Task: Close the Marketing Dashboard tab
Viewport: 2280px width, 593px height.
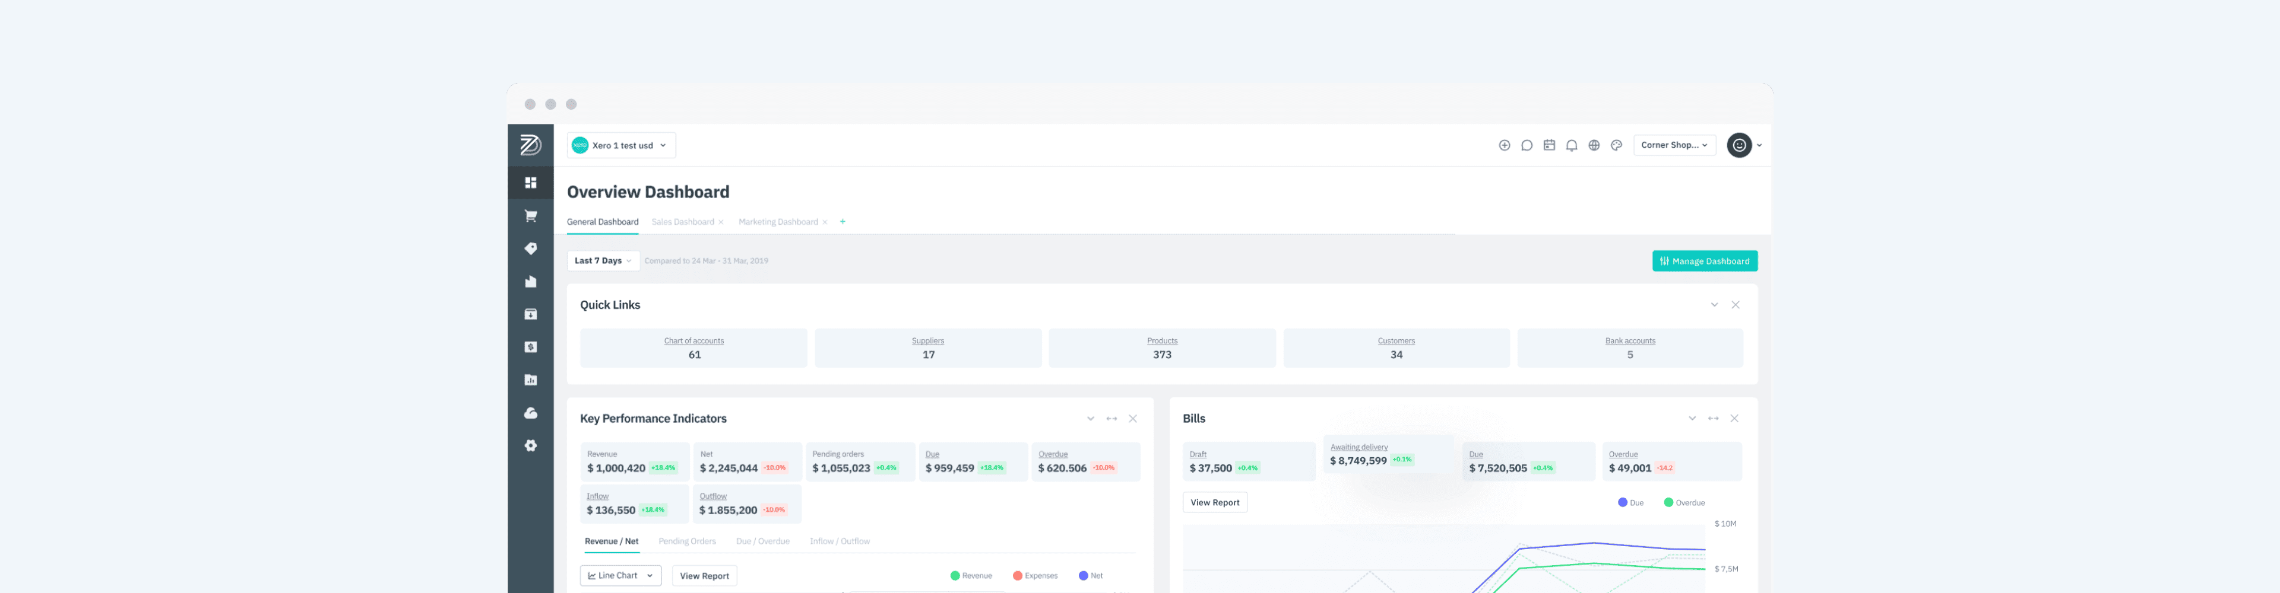Action: coord(824,222)
